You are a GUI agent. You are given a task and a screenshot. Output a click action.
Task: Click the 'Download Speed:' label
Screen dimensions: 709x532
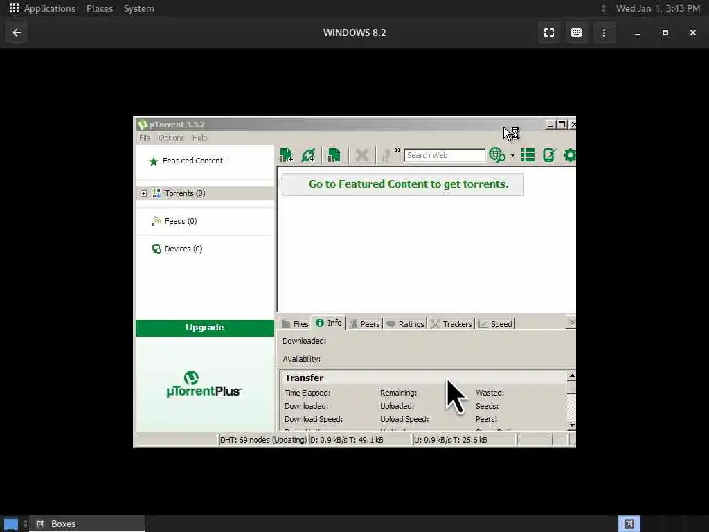314,419
